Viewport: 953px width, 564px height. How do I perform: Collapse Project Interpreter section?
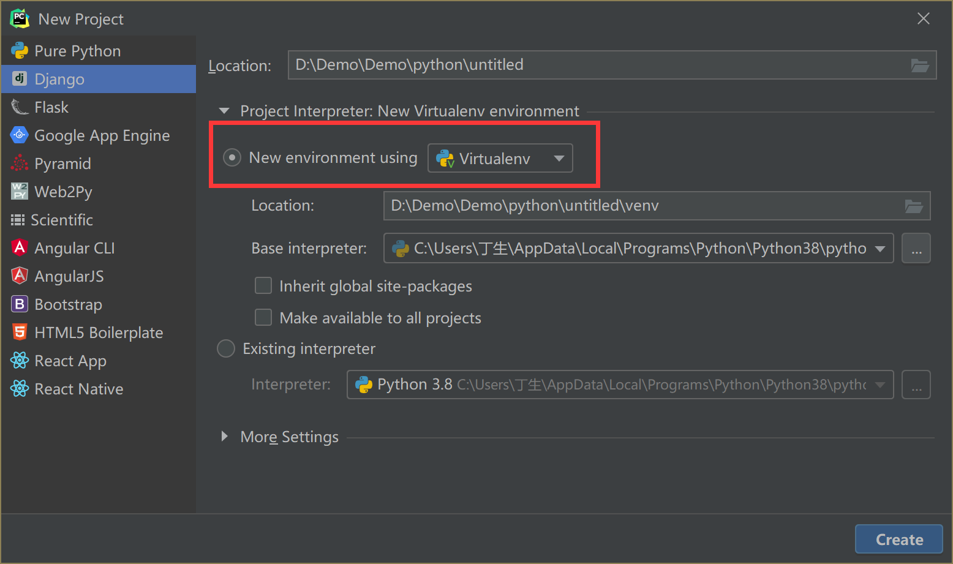[224, 111]
